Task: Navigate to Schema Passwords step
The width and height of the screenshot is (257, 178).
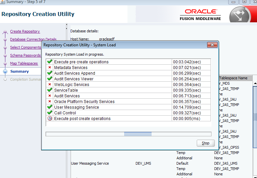Action: click(x=25, y=55)
